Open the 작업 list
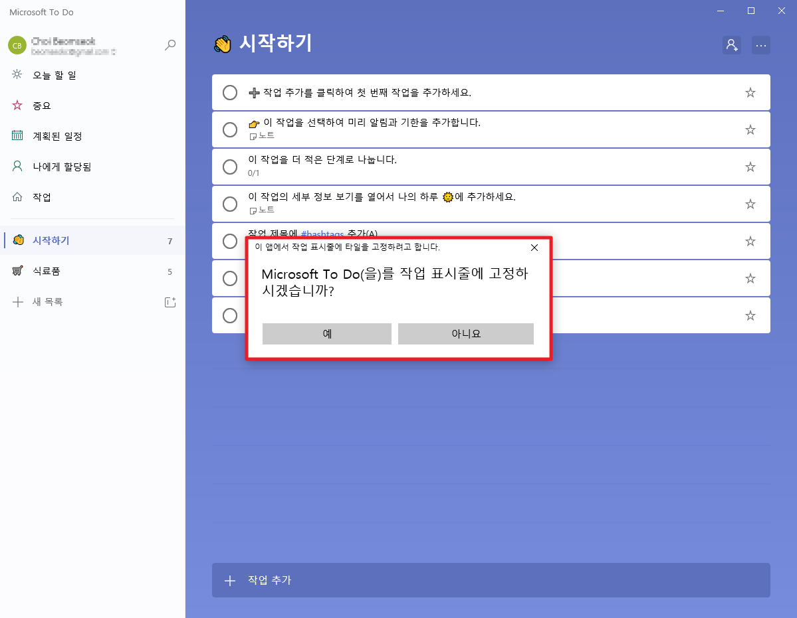 click(x=92, y=197)
